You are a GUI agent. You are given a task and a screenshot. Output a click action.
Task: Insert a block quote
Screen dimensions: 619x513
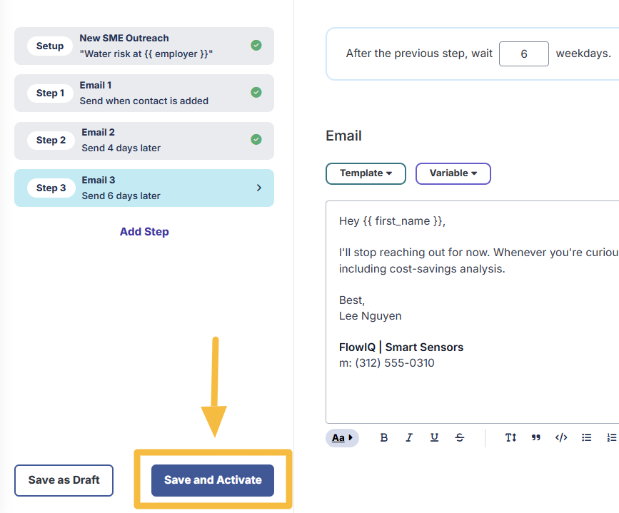536,437
